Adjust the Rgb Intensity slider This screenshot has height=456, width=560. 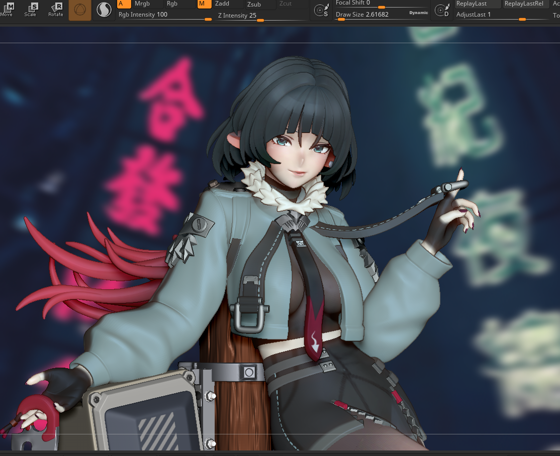(x=165, y=16)
